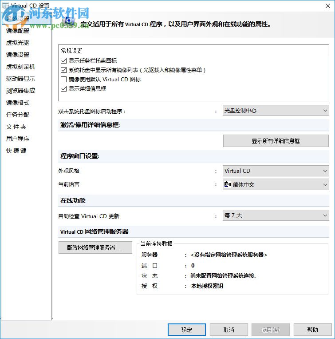This screenshot has width=335, height=339.
Task: Click the 当前语言 label
Action: [x=69, y=184]
